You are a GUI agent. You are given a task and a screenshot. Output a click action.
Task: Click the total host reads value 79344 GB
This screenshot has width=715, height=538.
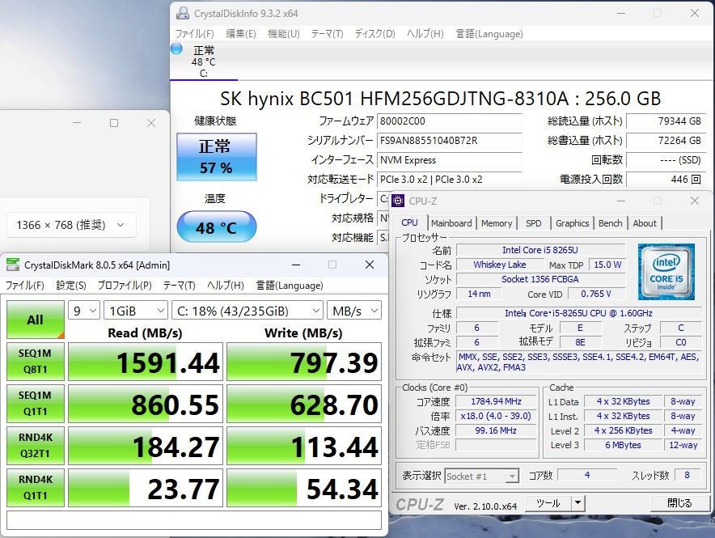[666, 121]
